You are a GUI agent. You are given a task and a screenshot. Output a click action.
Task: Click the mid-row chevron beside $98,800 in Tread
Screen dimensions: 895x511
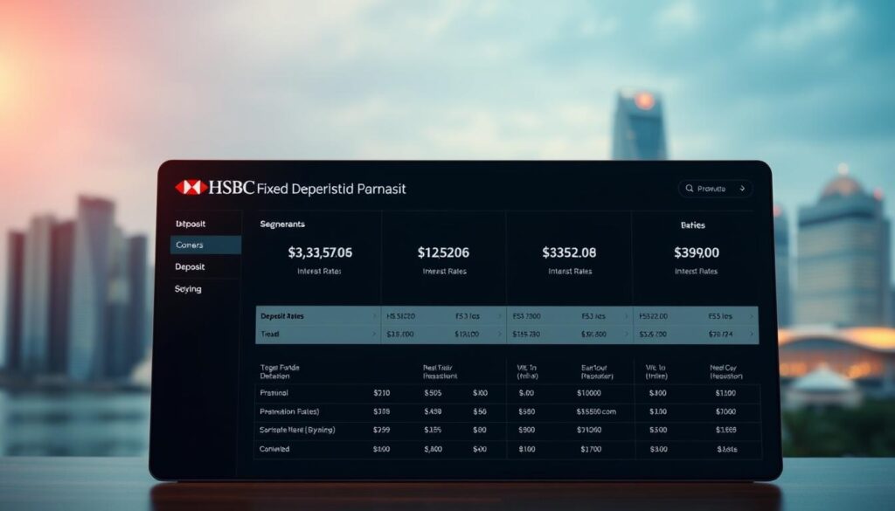pyautogui.click(x=625, y=333)
